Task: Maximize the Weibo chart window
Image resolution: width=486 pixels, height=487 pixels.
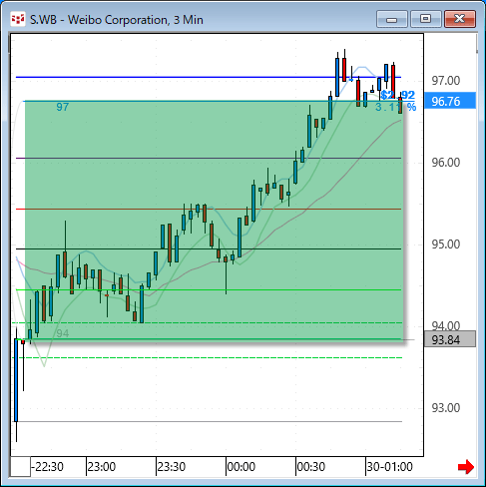Action: (x=425, y=19)
